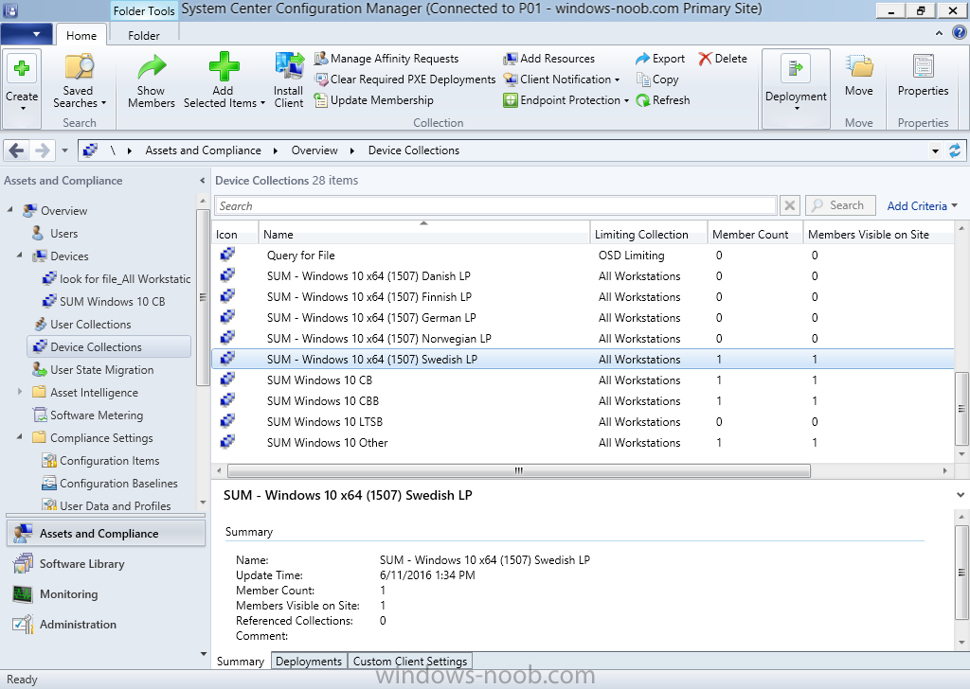970x689 pixels.
Task: Click the Show Members icon
Action: (152, 67)
